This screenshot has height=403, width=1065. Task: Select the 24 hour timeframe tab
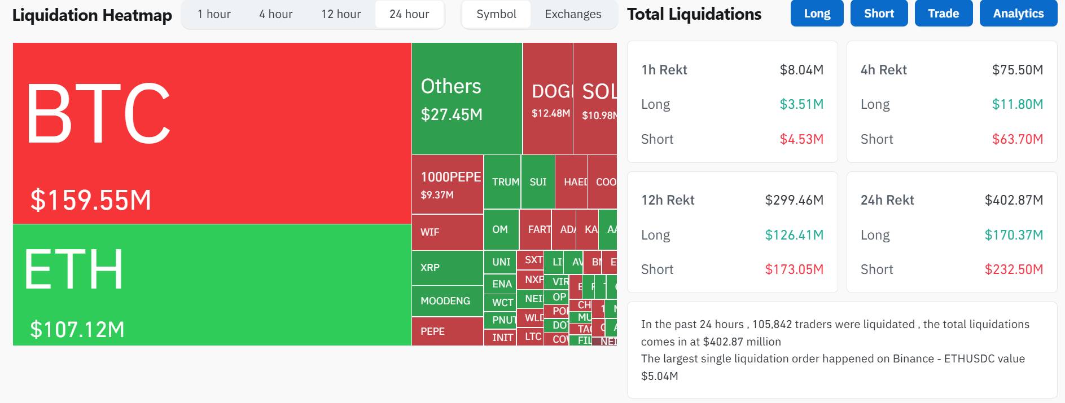pyautogui.click(x=409, y=14)
